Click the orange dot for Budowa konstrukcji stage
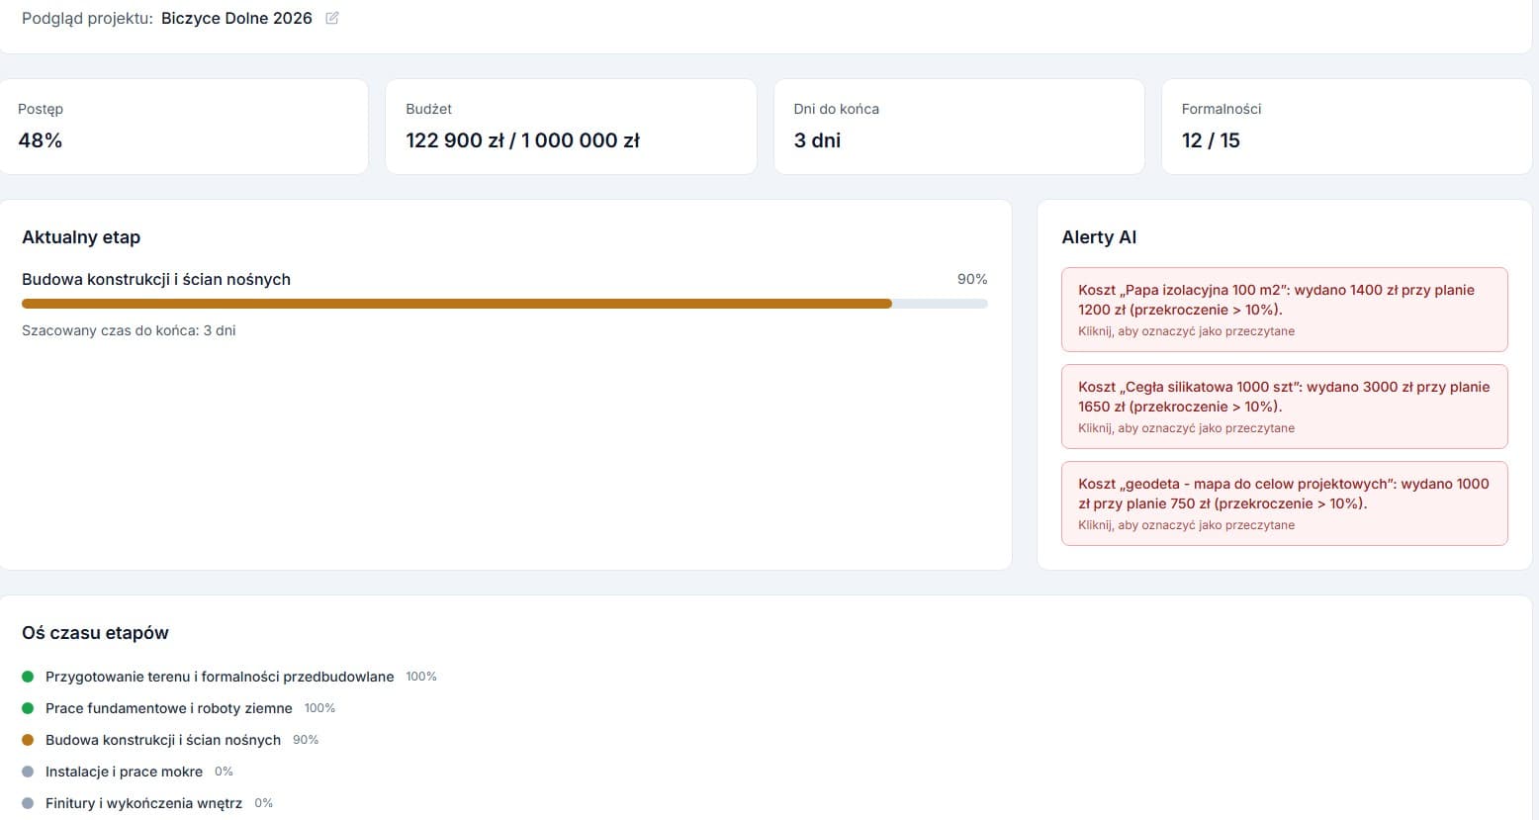Viewport: 1539px width, 820px height. click(28, 740)
